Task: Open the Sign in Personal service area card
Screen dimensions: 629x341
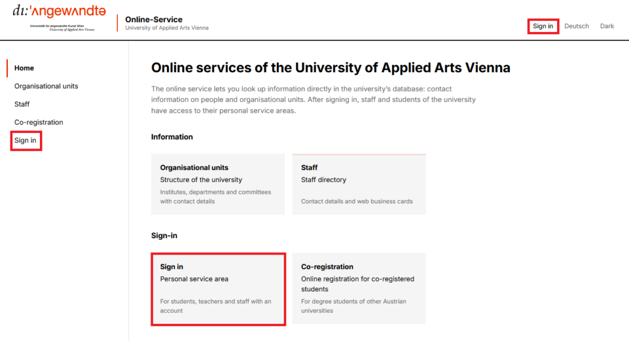Action: (218, 288)
